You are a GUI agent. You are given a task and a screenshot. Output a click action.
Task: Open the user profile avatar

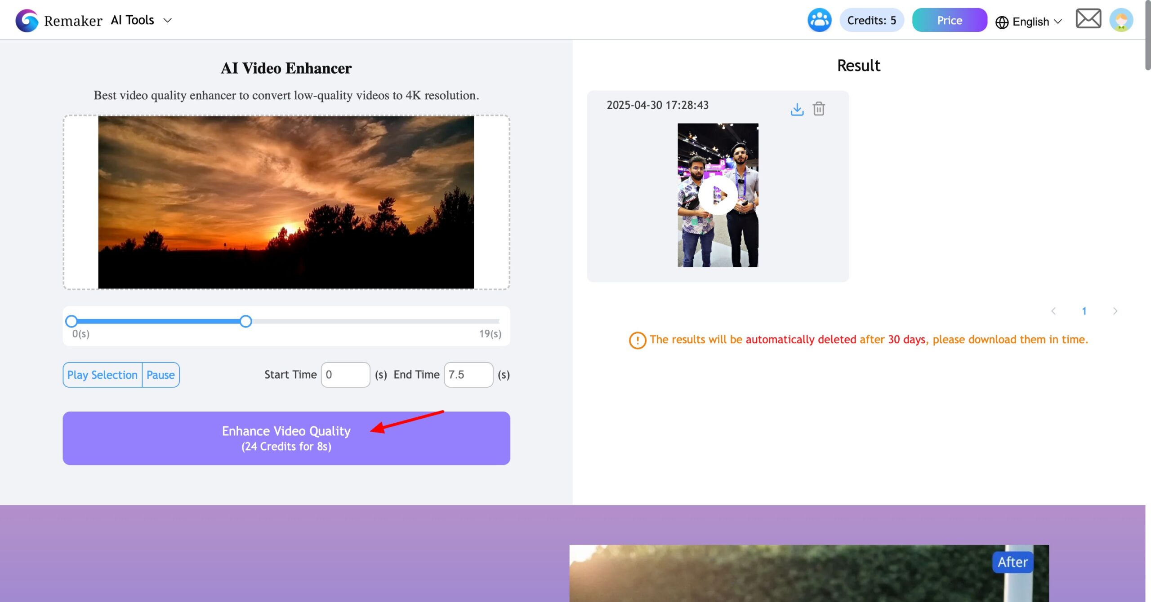click(1121, 20)
